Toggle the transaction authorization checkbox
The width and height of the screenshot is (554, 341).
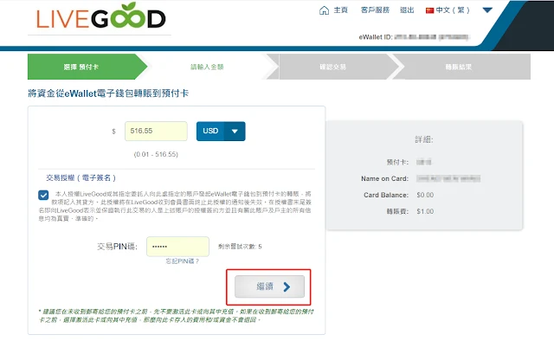43,195
